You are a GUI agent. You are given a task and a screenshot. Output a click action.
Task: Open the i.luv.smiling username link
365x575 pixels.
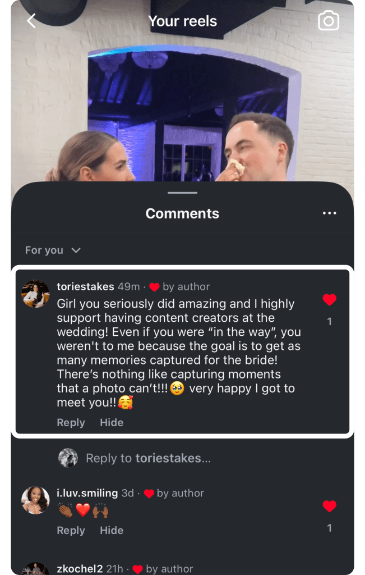[87, 493]
